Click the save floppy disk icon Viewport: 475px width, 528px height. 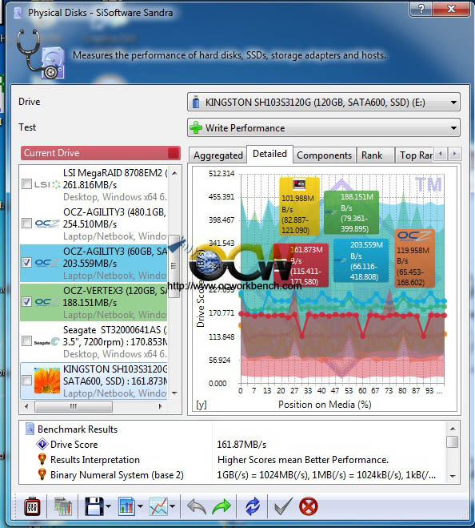point(94,506)
